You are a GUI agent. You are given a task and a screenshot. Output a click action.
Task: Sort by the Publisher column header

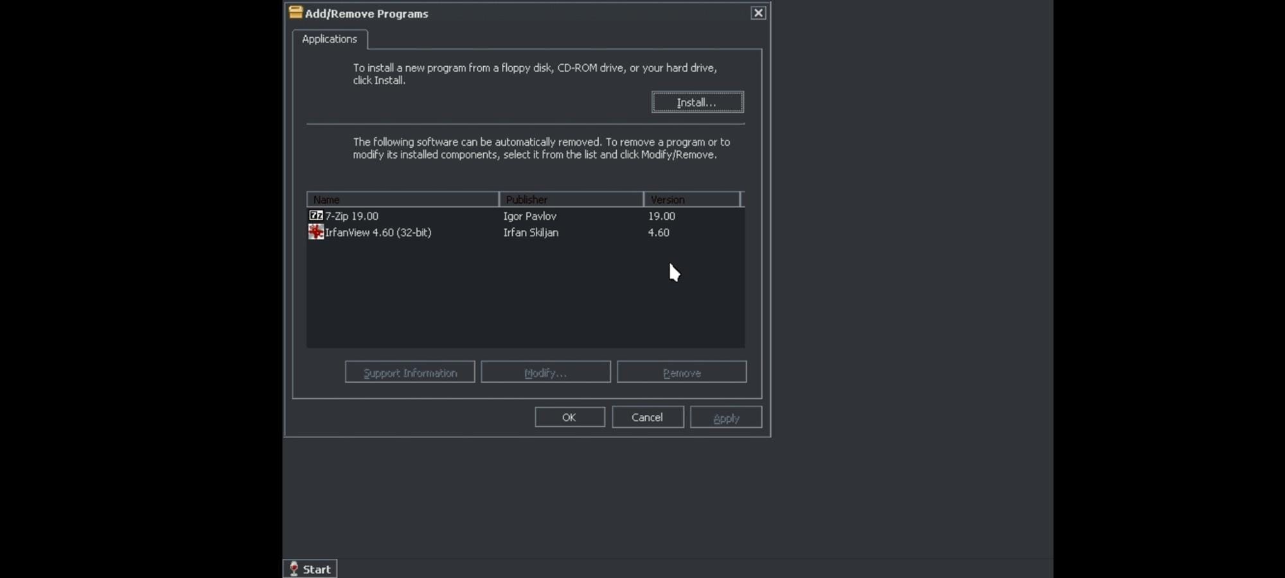click(571, 199)
